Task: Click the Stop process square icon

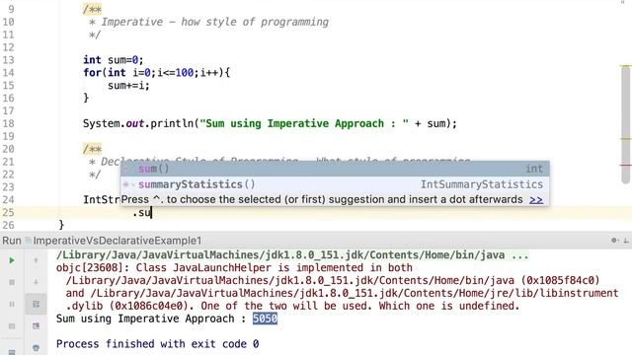Action: [12, 282]
